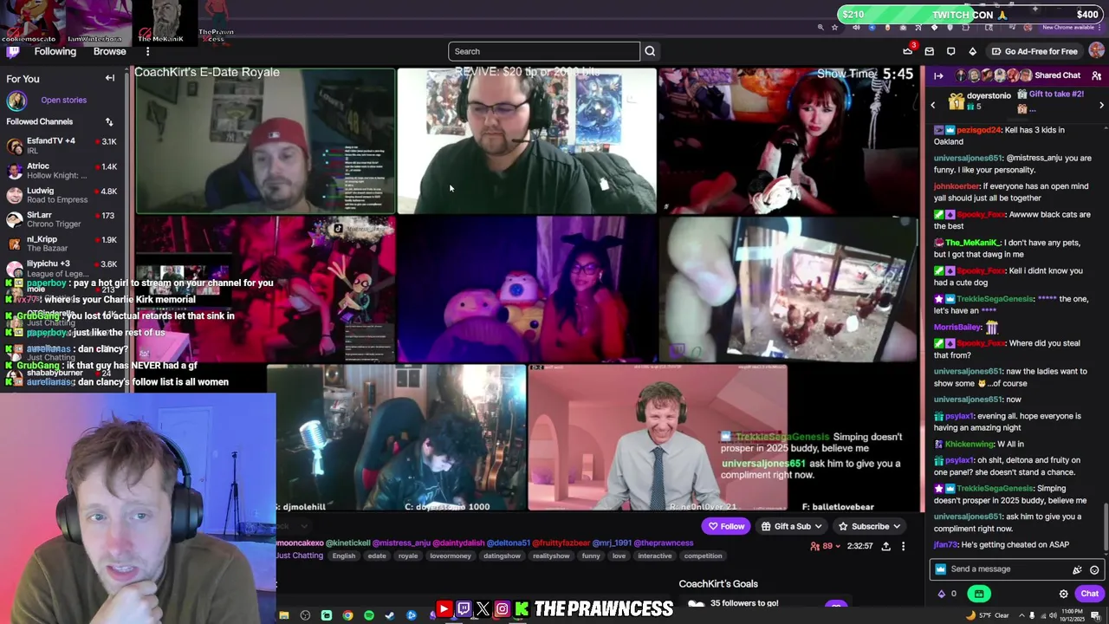The image size is (1109, 624).
Task: Open the emote picker in chat
Action: [1094, 569]
